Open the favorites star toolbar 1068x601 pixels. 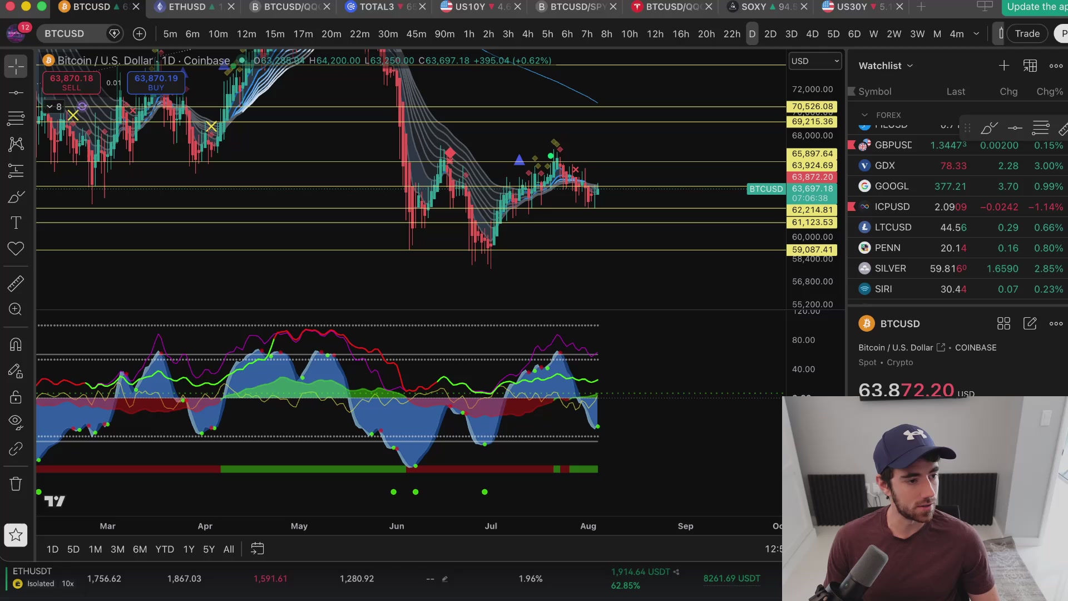[16, 535]
